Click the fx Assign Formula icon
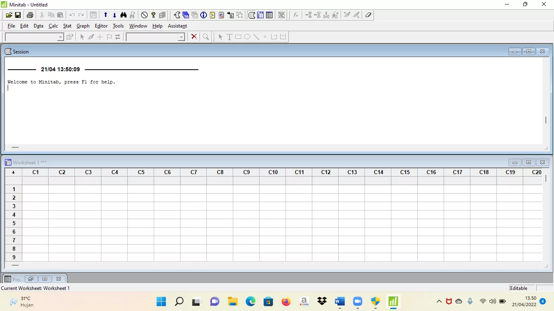Screen dimensions: 554x311 click(296, 15)
